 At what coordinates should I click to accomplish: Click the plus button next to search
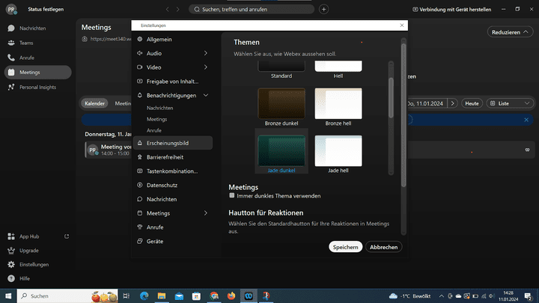point(323,9)
